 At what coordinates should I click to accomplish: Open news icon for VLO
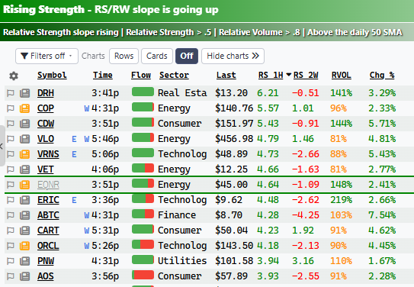[x=25, y=139]
